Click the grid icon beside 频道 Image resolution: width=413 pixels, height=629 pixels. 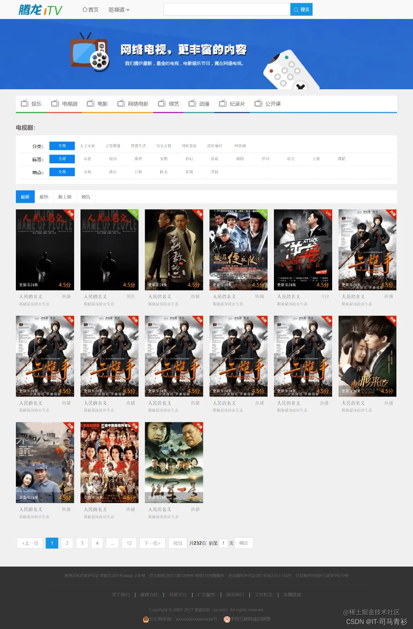click(x=111, y=10)
